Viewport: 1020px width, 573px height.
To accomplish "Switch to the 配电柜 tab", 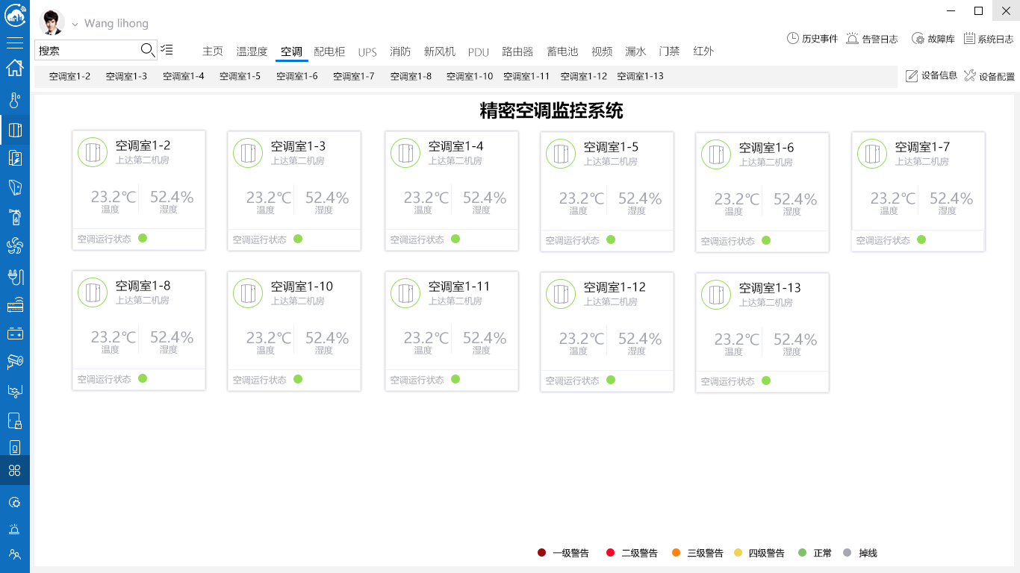I will coord(329,51).
